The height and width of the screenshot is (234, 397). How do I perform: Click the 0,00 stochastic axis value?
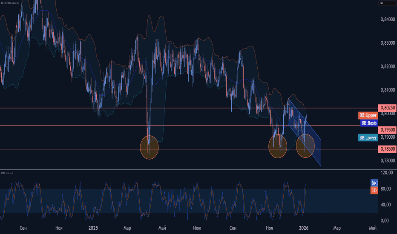(385, 220)
